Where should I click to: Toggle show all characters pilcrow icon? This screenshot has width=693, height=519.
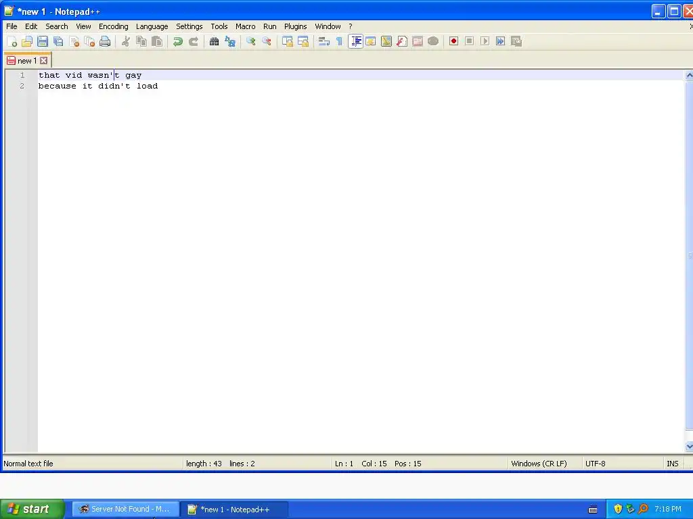coord(340,41)
